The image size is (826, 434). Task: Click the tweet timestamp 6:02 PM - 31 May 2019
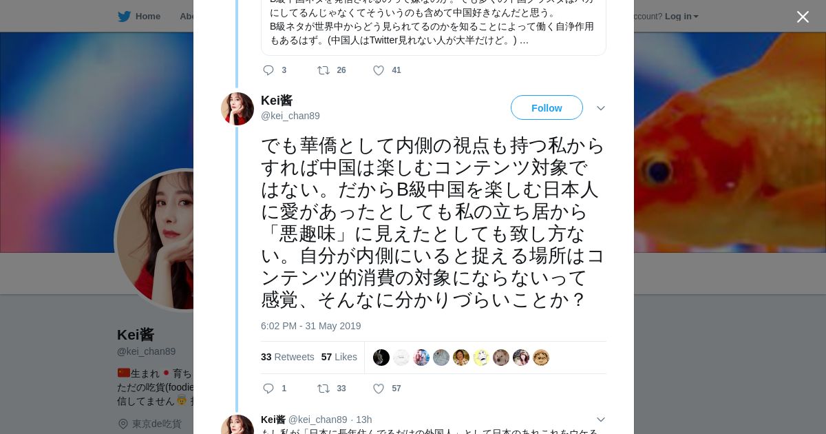[310, 326]
